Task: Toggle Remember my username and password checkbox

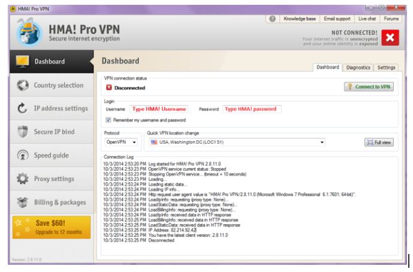Action: (108, 120)
